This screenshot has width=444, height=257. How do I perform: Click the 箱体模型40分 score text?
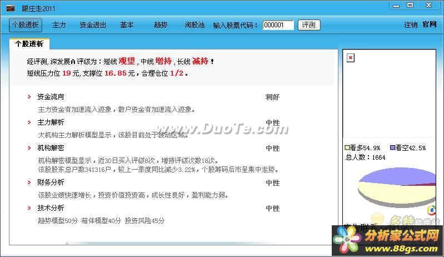click(x=101, y=221)
